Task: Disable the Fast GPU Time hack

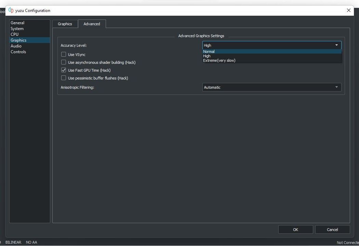Action: pyautogui.click(x=64, y=70)
